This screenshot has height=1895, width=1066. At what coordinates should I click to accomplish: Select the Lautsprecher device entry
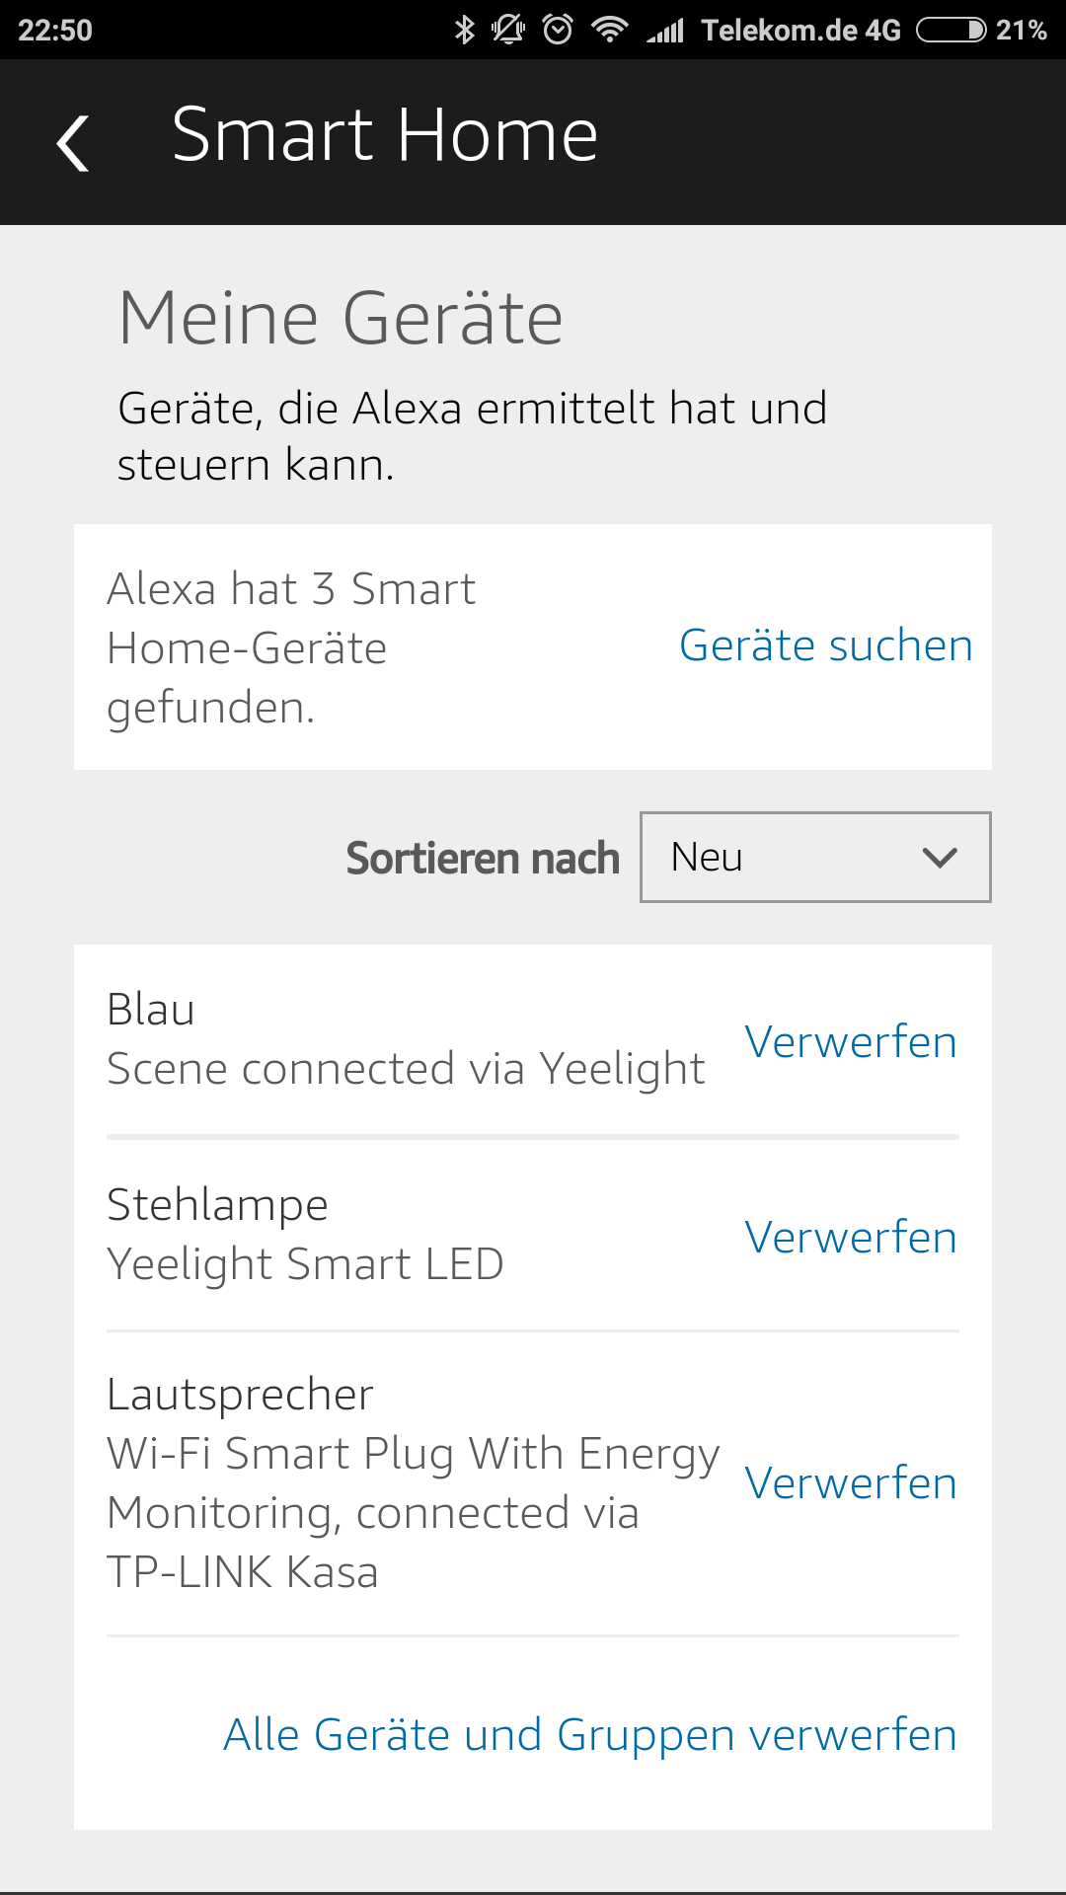[x=413, y=1482]
